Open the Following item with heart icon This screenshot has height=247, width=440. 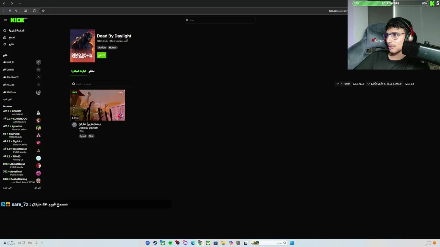(9, 44)
